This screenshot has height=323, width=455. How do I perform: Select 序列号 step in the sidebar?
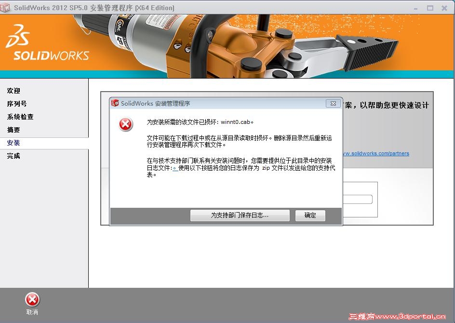click(x=17, y=104)
